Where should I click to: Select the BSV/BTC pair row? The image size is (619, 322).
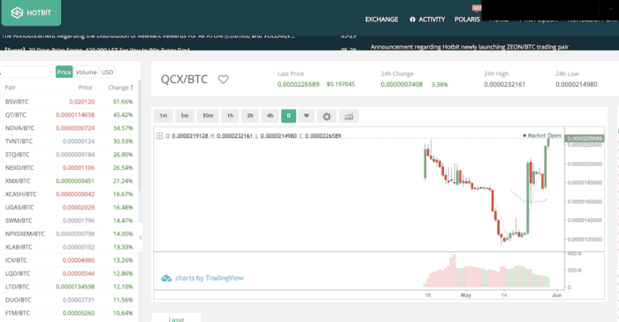(x=69, y=102)
